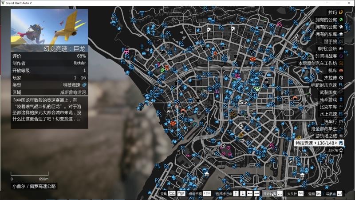355x200 pixels.
Task: Click the G marker on the map
Action: [x=241, y=125]
